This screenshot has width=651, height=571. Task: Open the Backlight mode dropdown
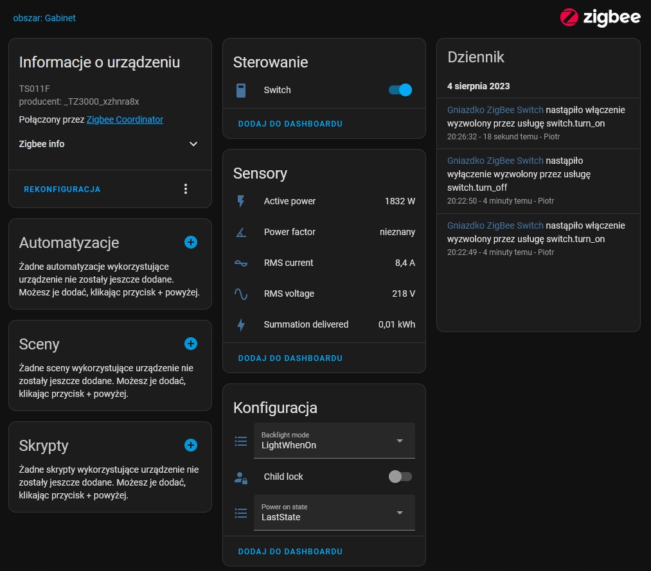pyautogui.click(x=334, y=441)
